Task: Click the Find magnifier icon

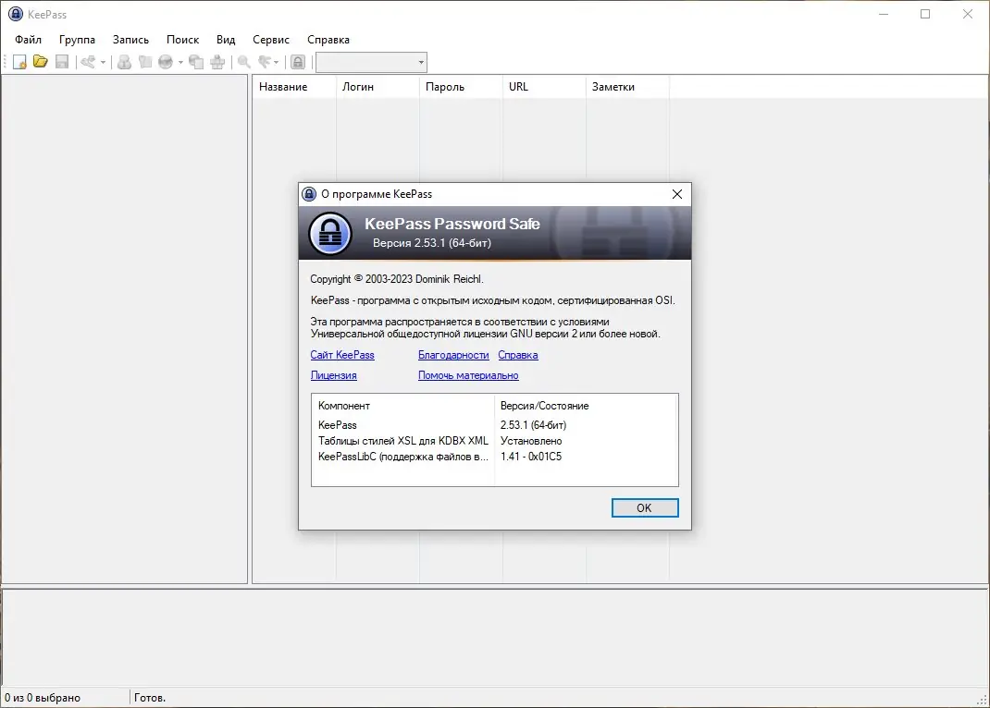Action: (243, 62)
